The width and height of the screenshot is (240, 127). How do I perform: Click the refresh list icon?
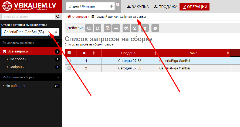click(97, 28)
